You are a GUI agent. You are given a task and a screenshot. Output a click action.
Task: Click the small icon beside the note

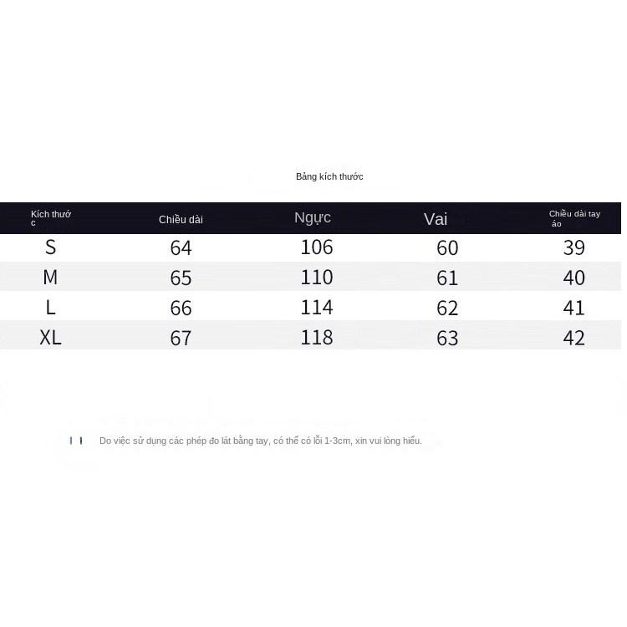76,441
